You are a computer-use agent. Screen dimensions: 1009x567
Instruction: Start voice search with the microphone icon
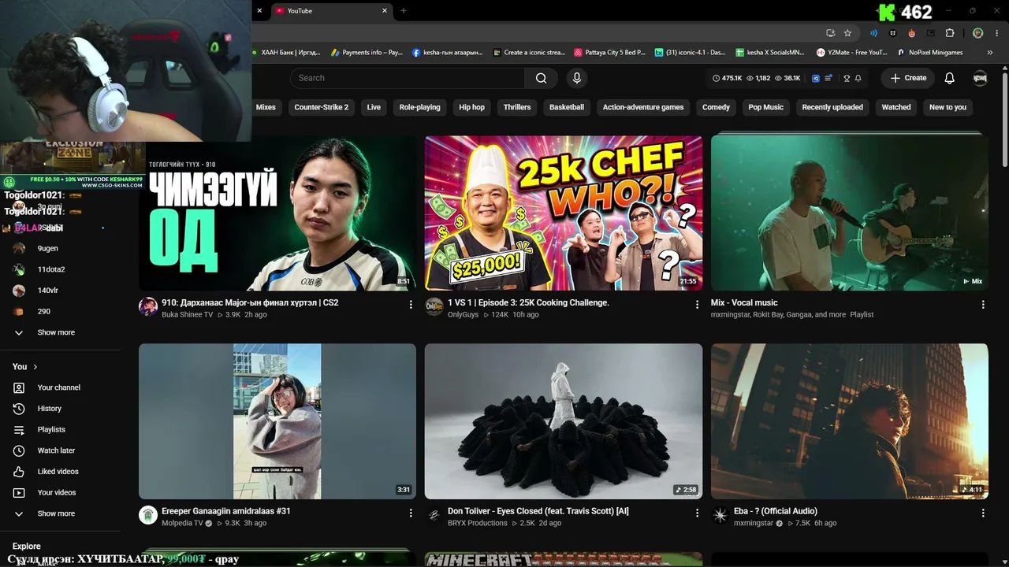pyautogui.click(x=577, y=78)
